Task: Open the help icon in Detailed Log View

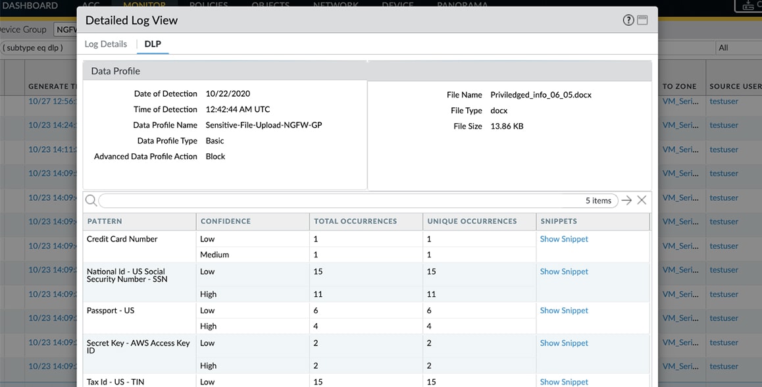Action: tap(628, 20)
